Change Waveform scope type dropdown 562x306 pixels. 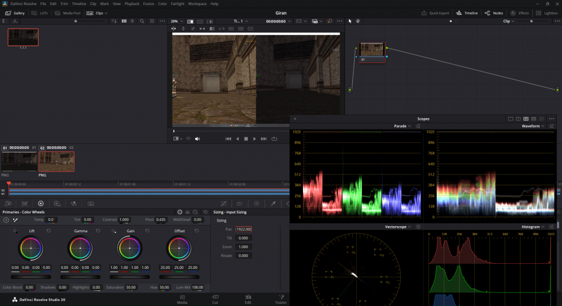(x=533, y=126)
